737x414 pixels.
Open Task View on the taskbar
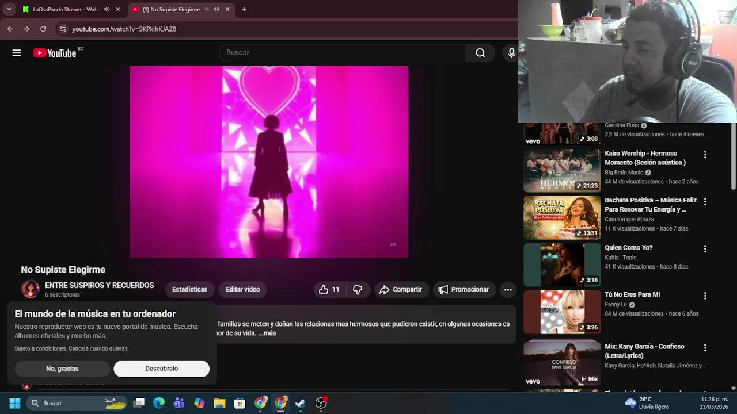(x=139, y=403)
